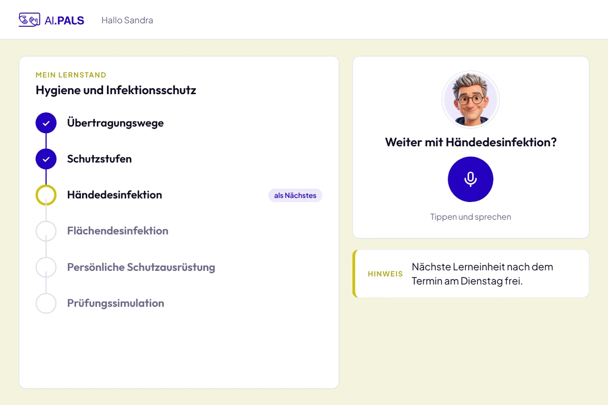The image size is (608, 405).
Task: Click the AI.PALS brand name text
Action: tap(64, 20)
